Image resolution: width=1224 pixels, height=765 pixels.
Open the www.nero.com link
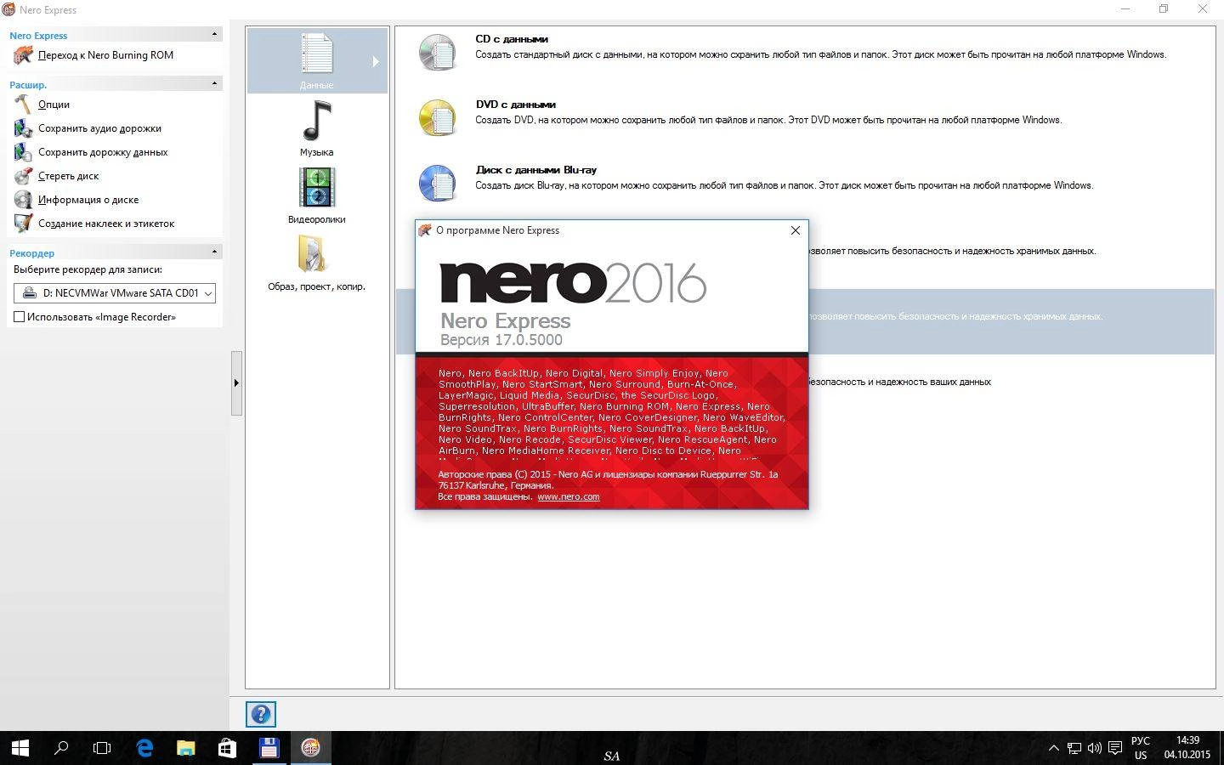568,496
